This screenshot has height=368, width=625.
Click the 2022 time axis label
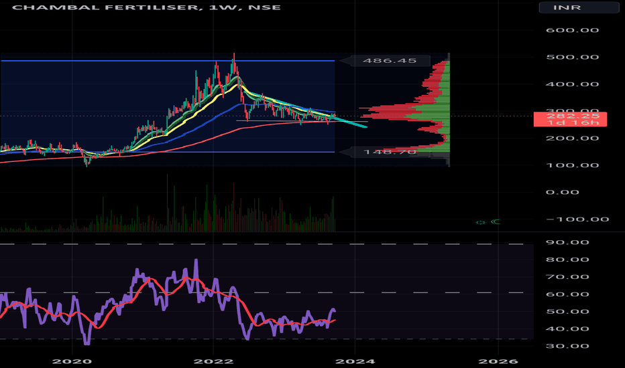click(x=214, y=361)
